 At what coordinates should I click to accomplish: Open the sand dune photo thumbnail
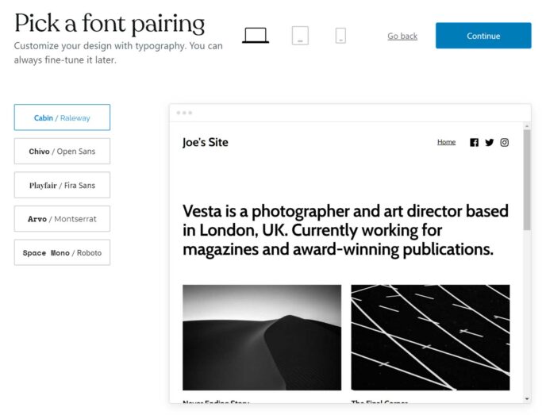(x=262, y=337)
